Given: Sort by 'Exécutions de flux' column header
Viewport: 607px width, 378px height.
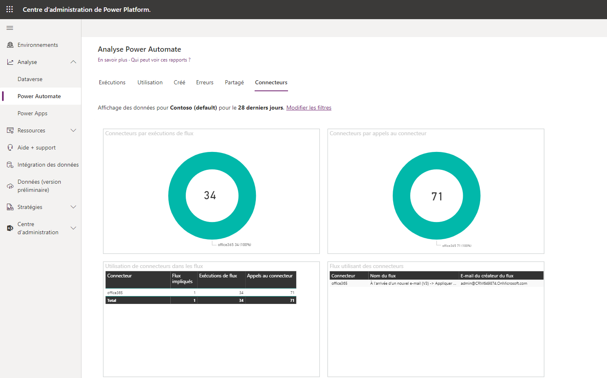Looking at the screenshot, I should [221, 279].
